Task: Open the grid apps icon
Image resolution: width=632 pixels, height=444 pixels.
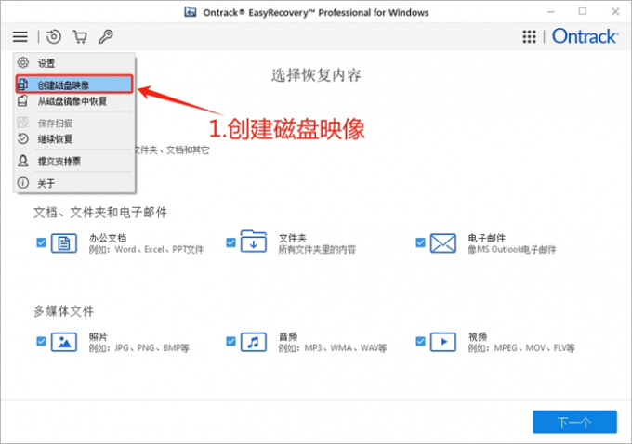Action: [529, 36]
